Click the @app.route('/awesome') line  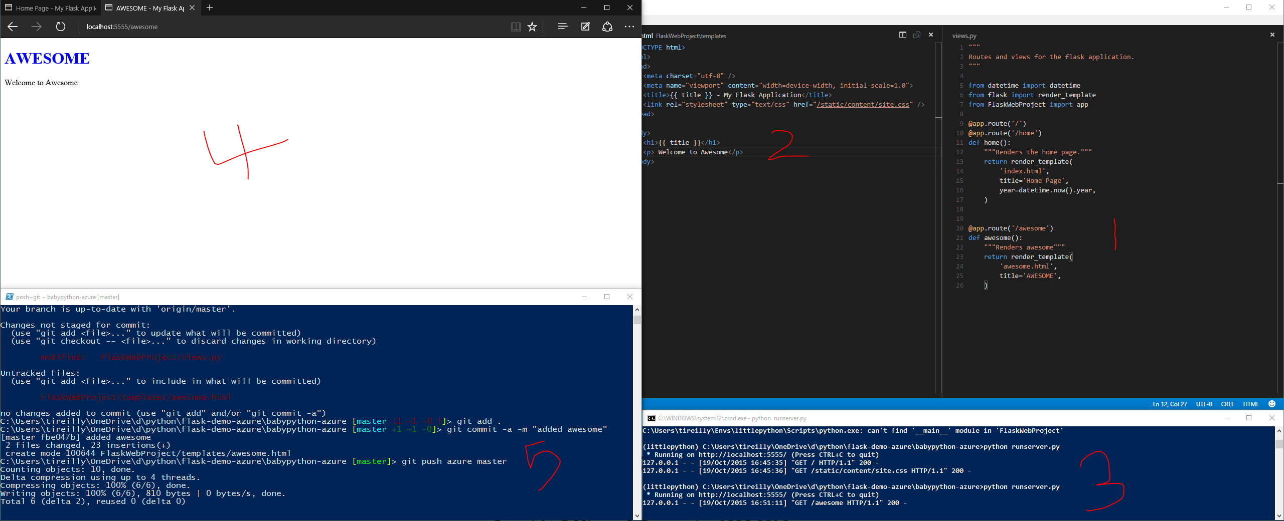click(1011, 228)
